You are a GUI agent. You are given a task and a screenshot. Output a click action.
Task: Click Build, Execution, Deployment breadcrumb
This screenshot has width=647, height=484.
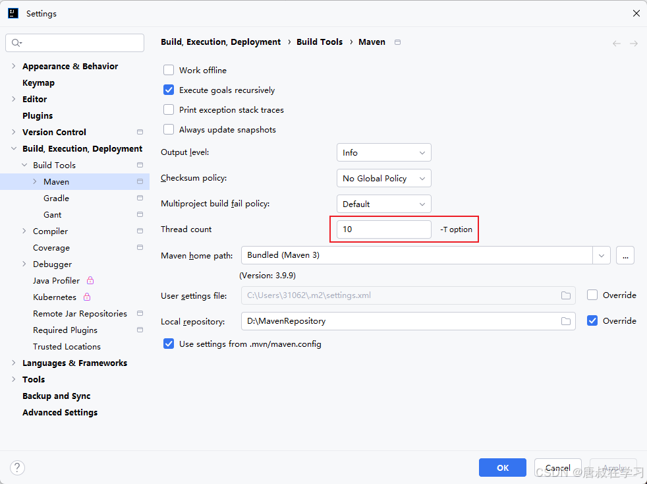click(221, 42)
